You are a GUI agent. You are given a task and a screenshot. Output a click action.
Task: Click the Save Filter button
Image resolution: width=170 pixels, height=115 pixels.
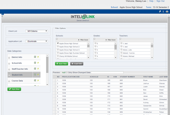pyautogui.click(x=62, y=64)
